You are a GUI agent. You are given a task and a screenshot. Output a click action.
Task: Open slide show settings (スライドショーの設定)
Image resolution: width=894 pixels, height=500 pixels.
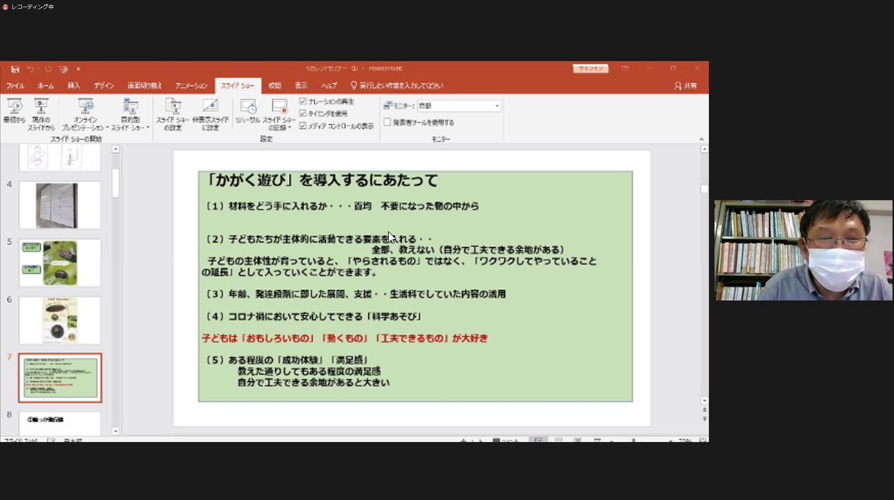point(173,113)
